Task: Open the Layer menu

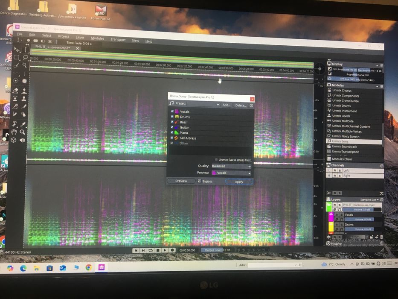Action: [80, 38]
